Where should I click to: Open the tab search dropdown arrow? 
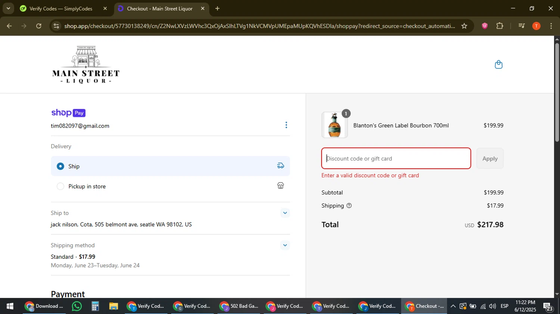pyautogui.click(x=8, y=9)
